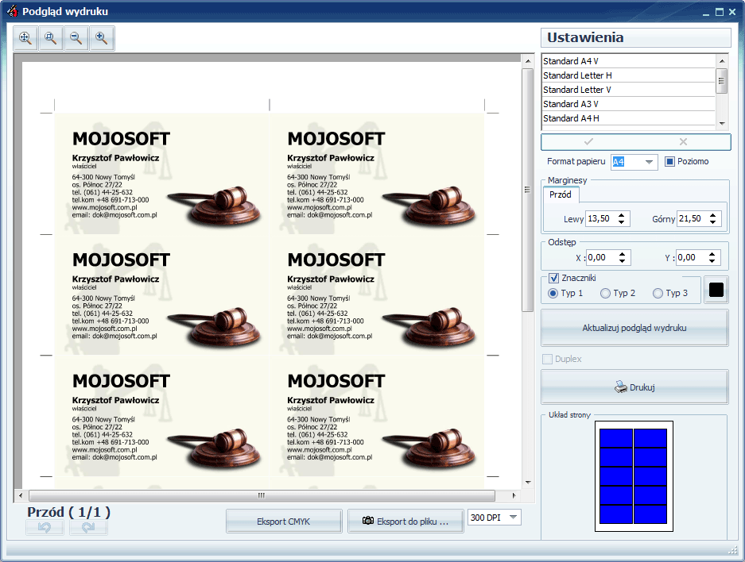This screenshot has height=562, width=745.
Task: Toggle the Poziomo orientation checkbox
Action: [x=669, y=162]
